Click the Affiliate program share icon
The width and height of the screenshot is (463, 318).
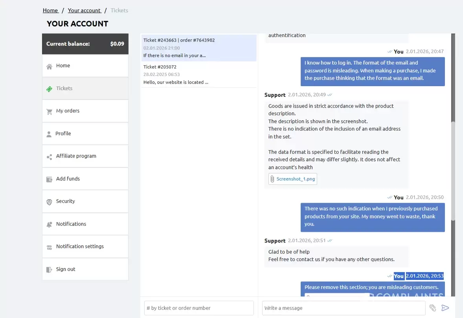click(49, 157)
